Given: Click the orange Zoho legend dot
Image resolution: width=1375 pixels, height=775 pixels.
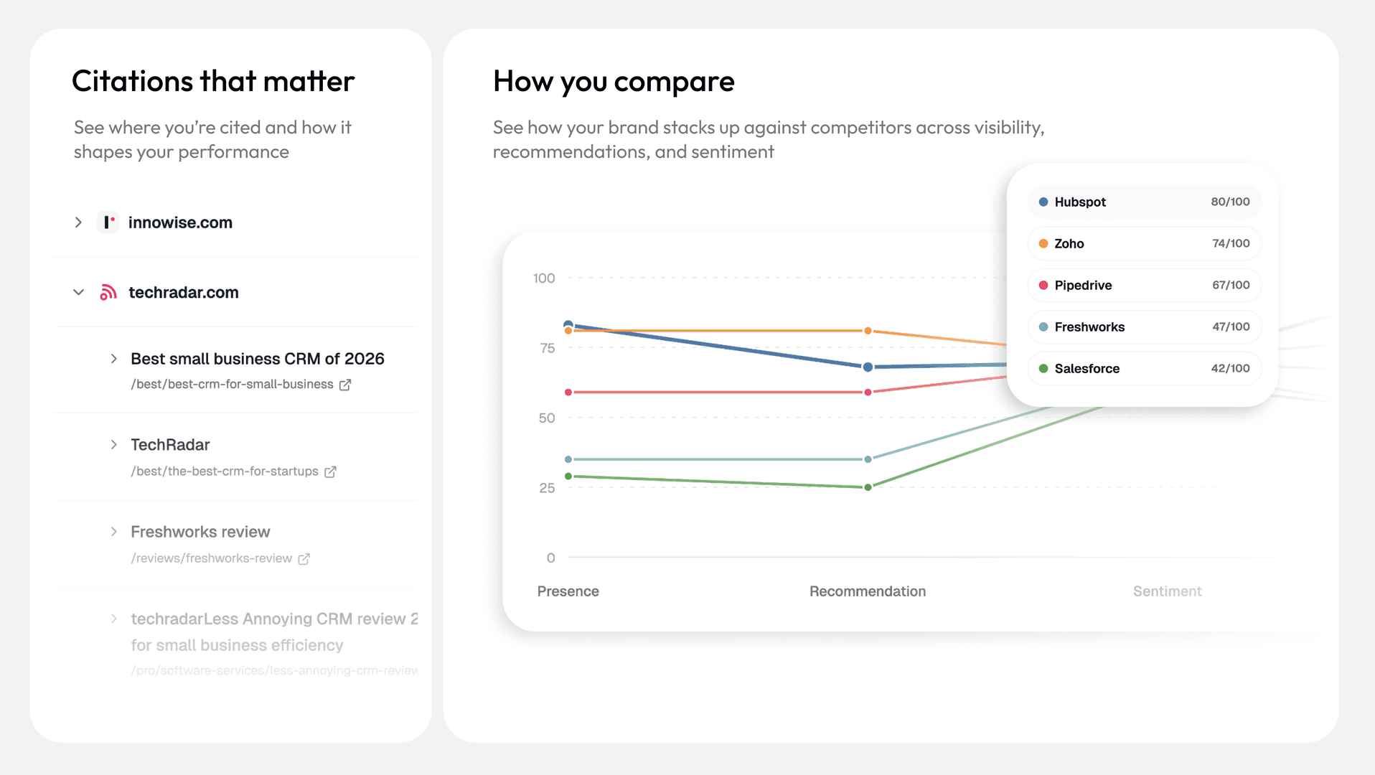Looking at the screenshot, I should pyautogui.click(x=1043, y=244).
